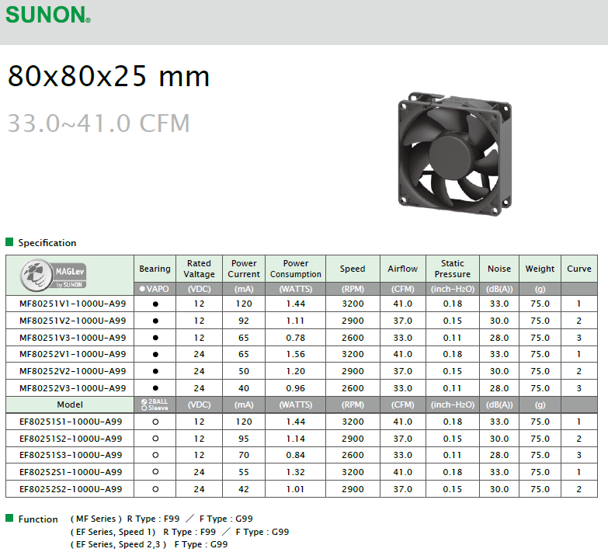Click the Airflow column header
The height and width of the screenshot is (552, 608).
[402, 269]
